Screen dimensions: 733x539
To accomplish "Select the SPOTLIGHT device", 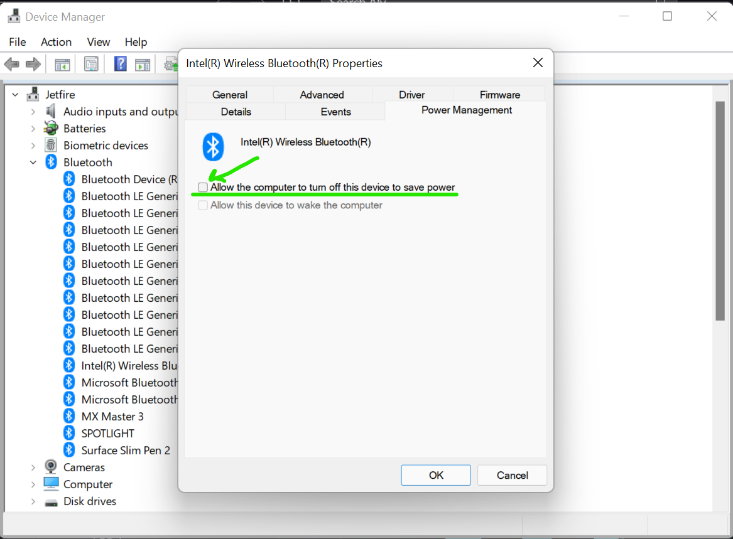I will point(107,434).
